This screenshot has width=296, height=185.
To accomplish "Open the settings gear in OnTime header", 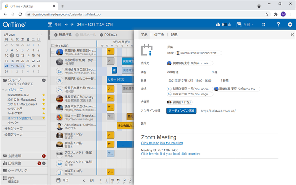I will pos(290,24).
